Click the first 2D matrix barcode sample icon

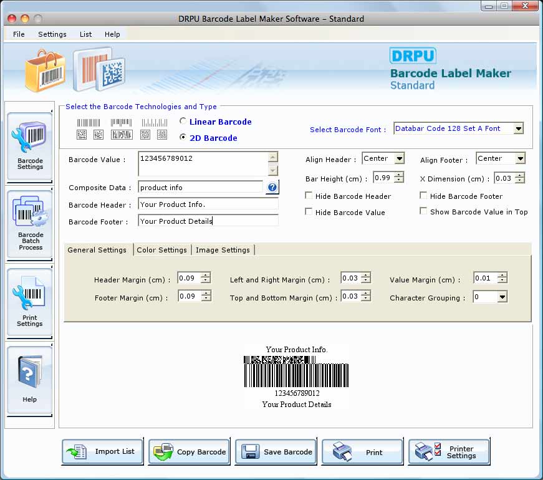(x=82, y=135)
